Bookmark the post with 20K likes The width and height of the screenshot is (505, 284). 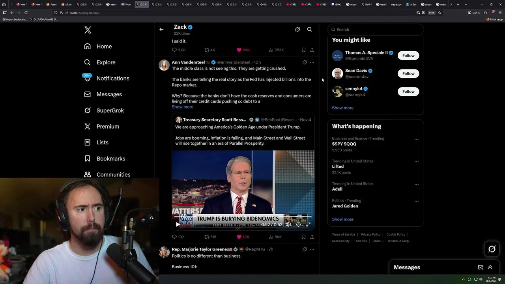point(303,50)
